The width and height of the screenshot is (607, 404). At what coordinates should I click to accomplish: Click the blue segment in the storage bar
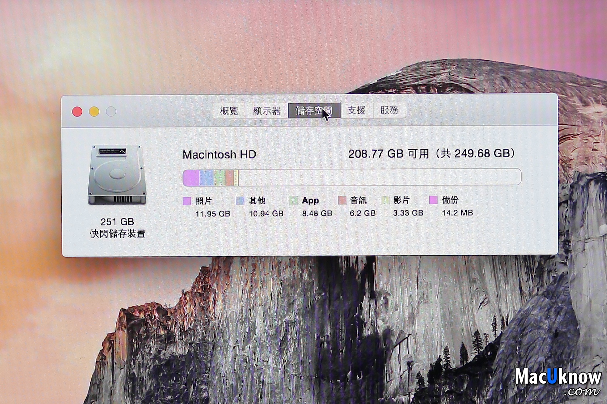pyautogui.click(x=206, y=178)
